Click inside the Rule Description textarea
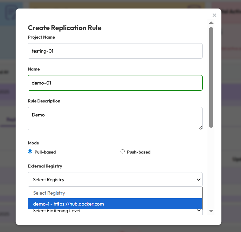The height and width of the screenshot is (232, 241). [x=115, y=119]
